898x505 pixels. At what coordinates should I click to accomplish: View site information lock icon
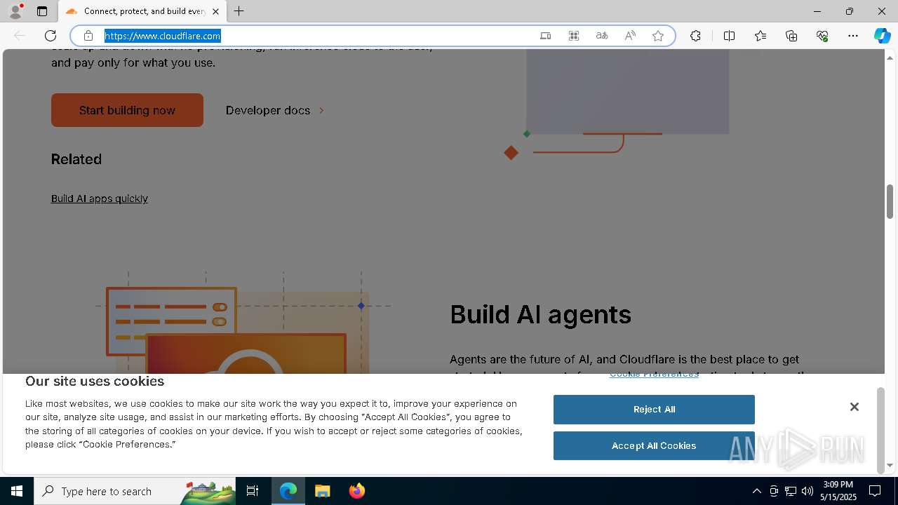[x=88, y=36]
